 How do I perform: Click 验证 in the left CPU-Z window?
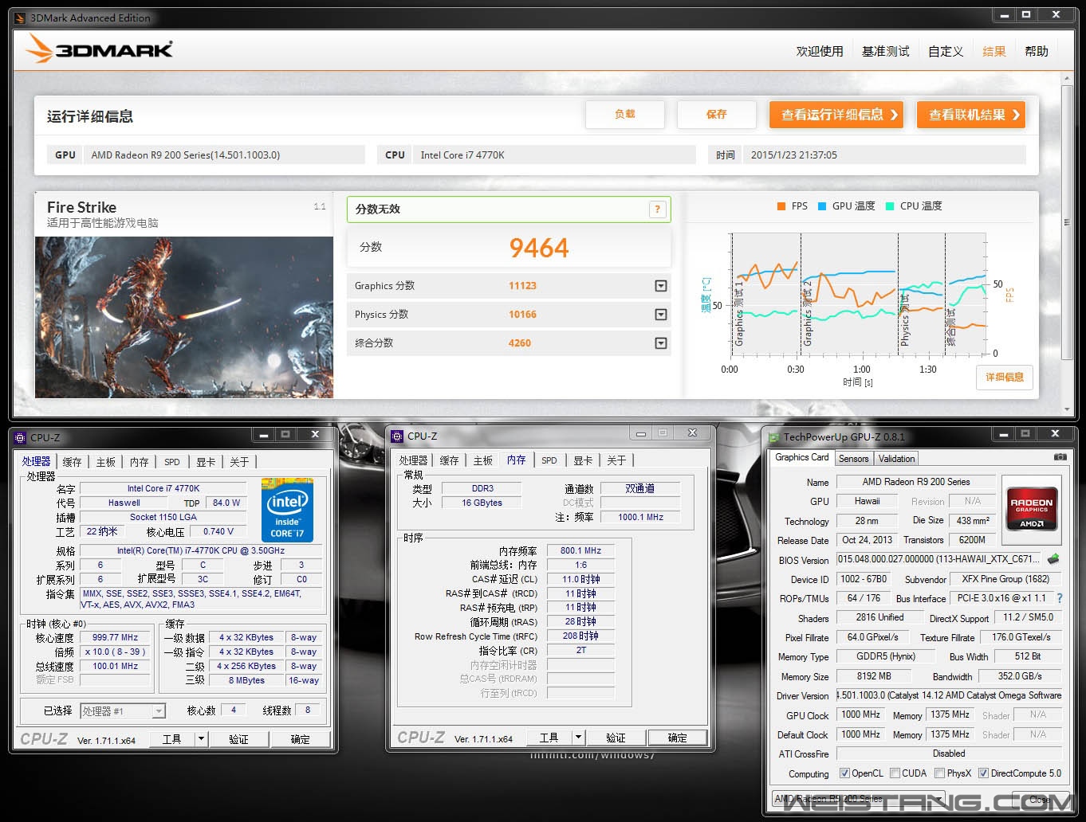coord(238,739)
